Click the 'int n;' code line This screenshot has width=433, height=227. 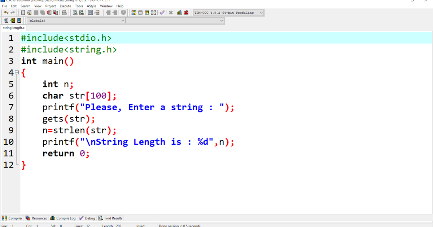click(x=58, y=84)
